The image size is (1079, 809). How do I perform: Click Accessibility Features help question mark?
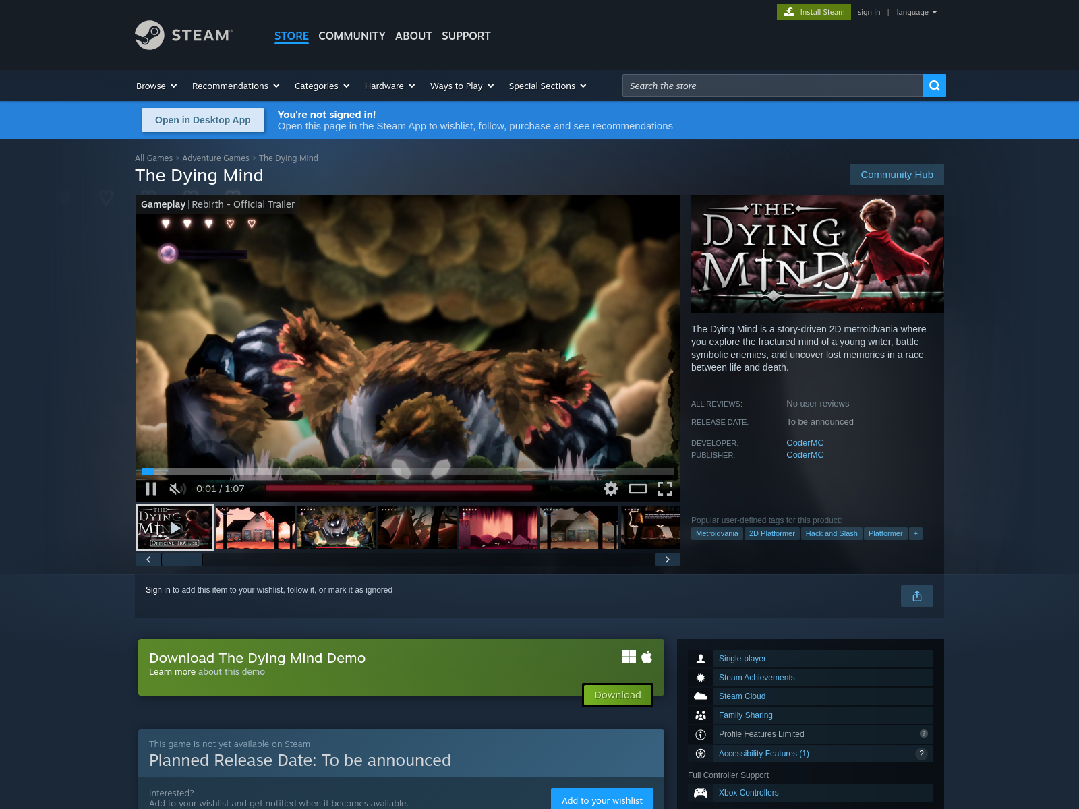[x=921, y=754]
